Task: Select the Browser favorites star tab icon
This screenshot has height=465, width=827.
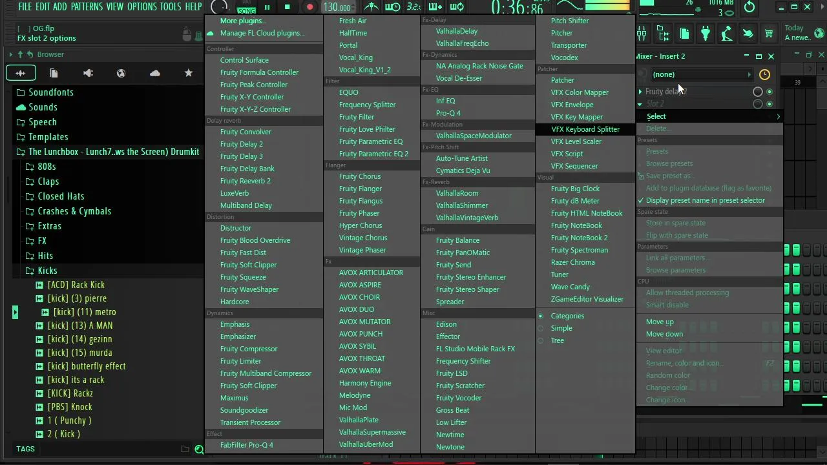Action: coord(189,73)
